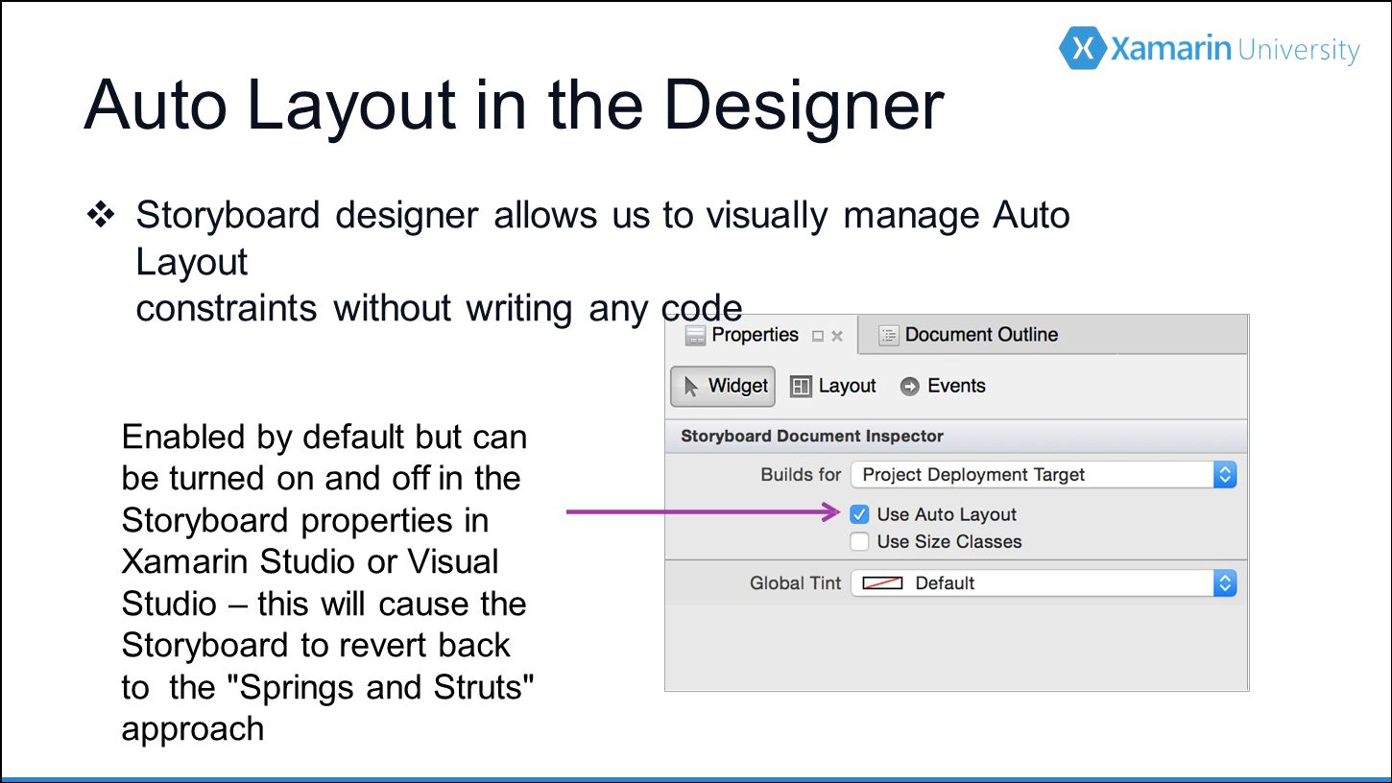Screen dimensions: 1392x783
Task: Click the 'Use Size Classes' label text
Action: pyautogui.click(x=949, y=541)
